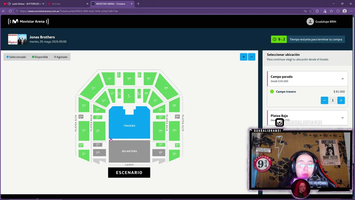Select section 116 in Platea Baja
This screenshot has width=355, height=200.
(99, 131)
